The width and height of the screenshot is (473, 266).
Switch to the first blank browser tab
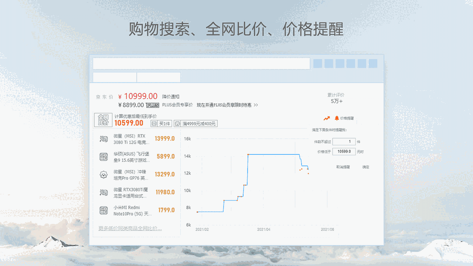[x=115, y=77]
